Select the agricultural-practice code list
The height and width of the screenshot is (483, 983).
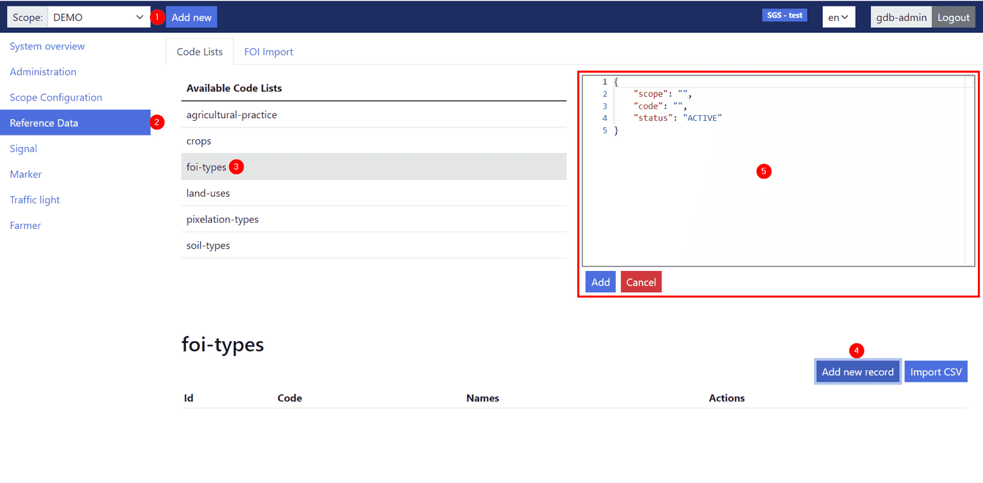point(230,115)
